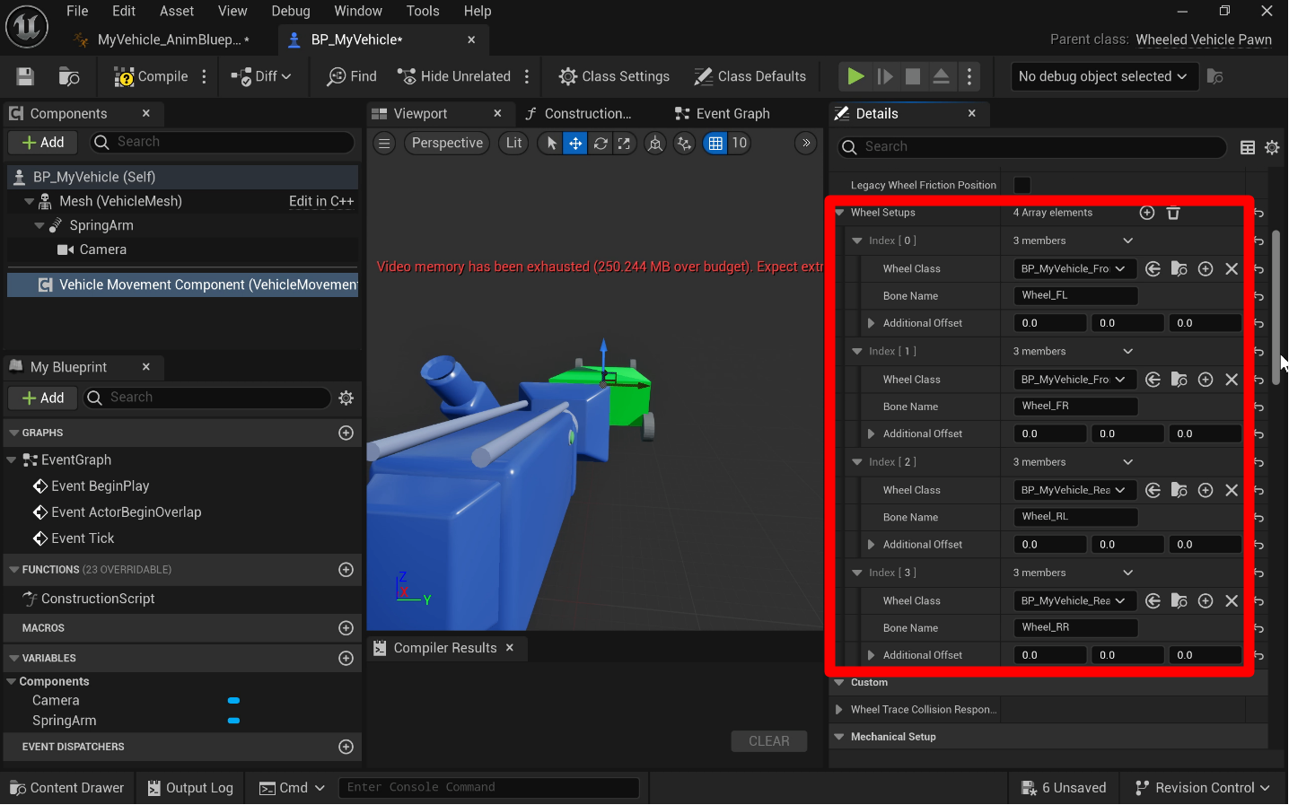The height and width of the screenshot is (805, 1289).
Task: Toggle Legacy Wheel Friction Position checkbox
Action: [1022, 185]
